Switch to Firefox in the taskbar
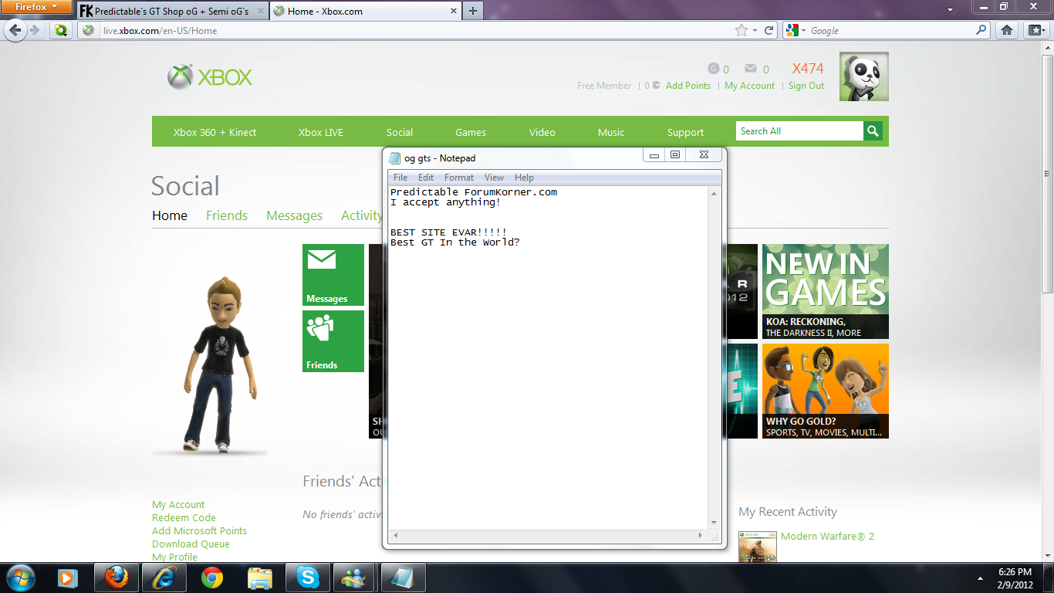 pyautogui.click(x=117, y=577)
